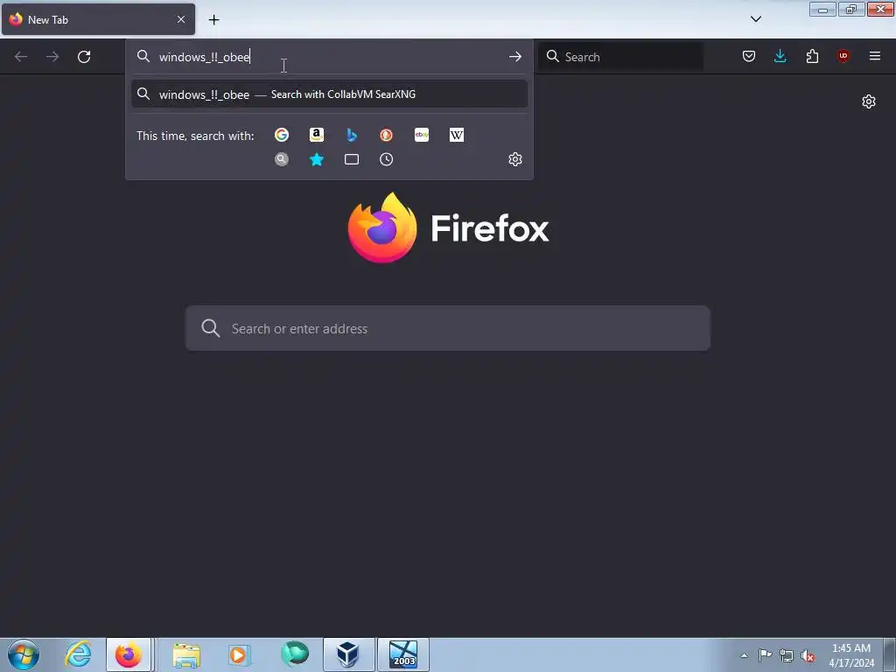Click the Go arrow in the address bar
Screen dimensions: 896x672
(514, 57)
